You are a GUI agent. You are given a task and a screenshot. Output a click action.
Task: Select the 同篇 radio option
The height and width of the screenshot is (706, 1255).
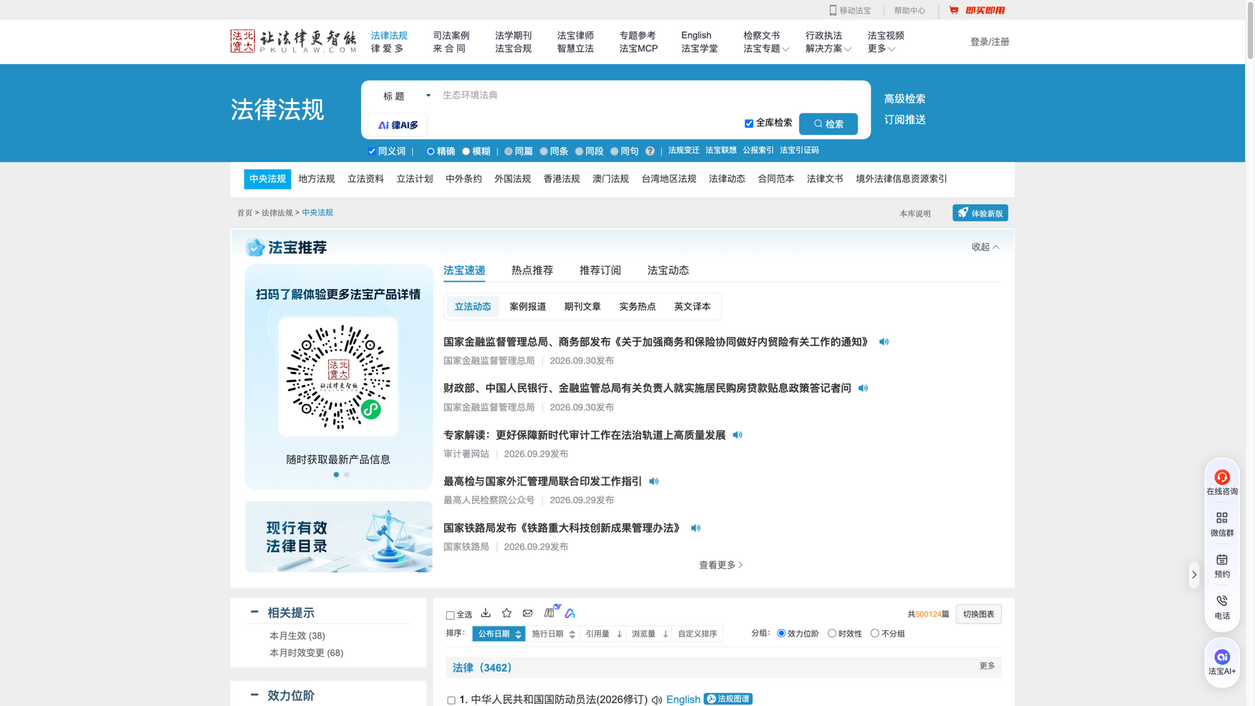click(509, 151)
